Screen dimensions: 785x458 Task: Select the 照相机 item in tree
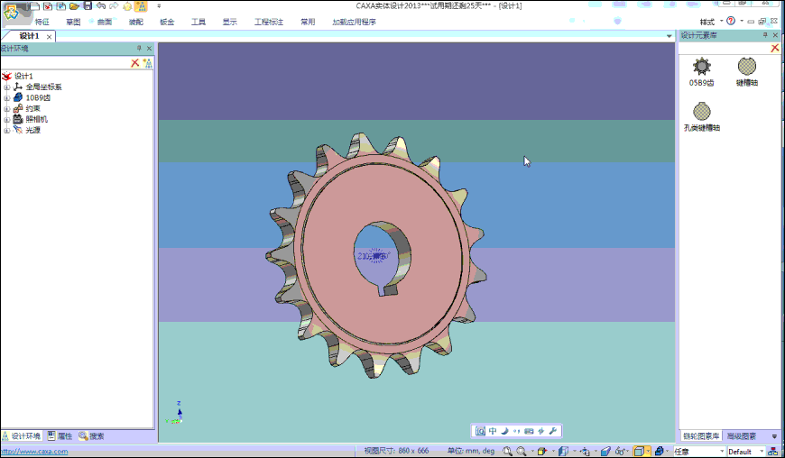[x=37, y=120]
